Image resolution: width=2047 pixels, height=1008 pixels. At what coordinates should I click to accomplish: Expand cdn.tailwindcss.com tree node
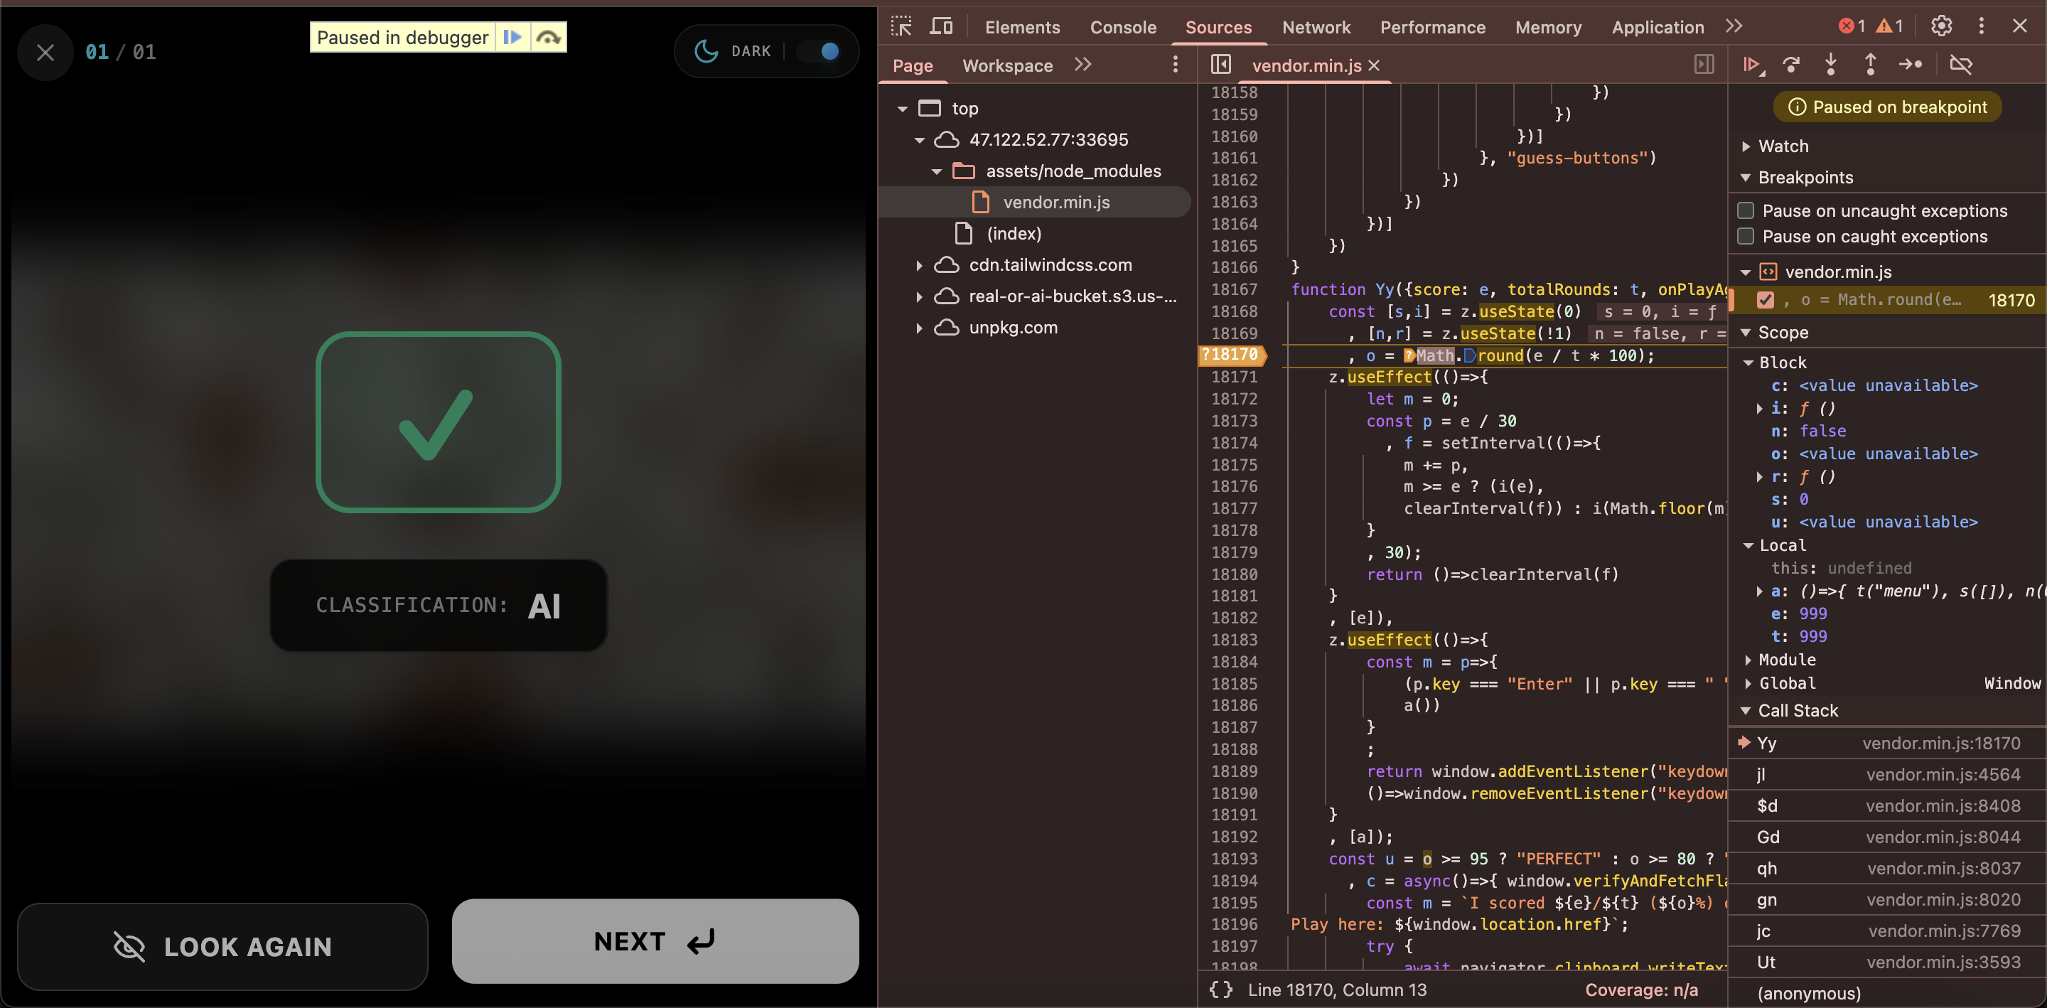920,264
